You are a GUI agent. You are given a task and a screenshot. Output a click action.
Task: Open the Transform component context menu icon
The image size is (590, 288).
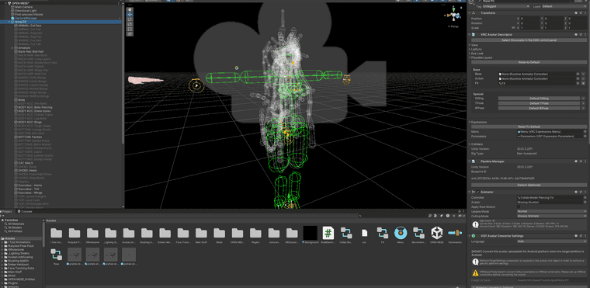point(586,12)
